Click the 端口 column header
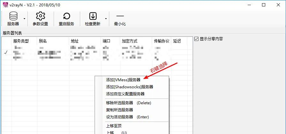 tap(111, 41)
